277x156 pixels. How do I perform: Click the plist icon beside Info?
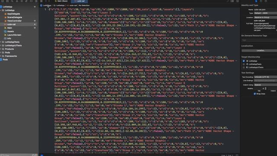click(x=5, y=39)
